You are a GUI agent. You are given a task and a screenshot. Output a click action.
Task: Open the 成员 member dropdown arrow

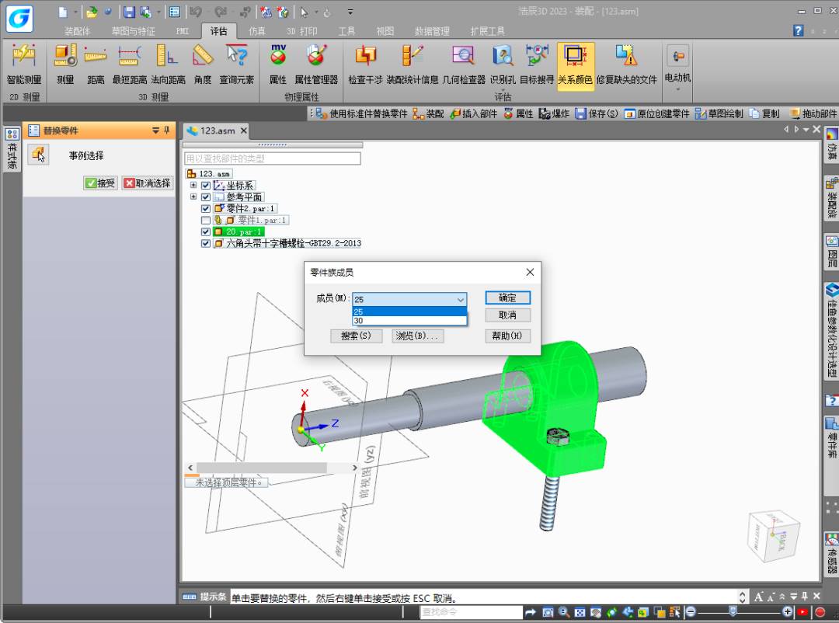pos(460,300)
